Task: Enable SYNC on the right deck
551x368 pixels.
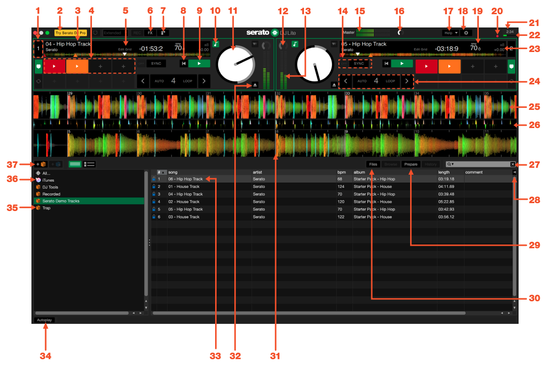Action: point(359,64)
